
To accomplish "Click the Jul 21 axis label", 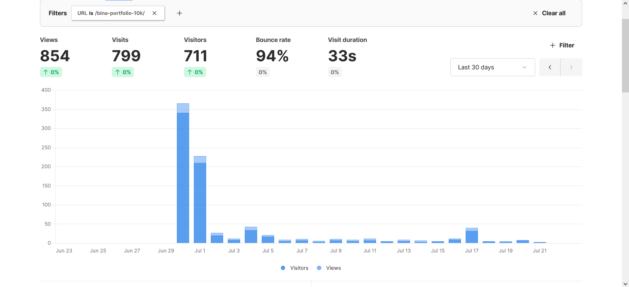I will [540, 251].
